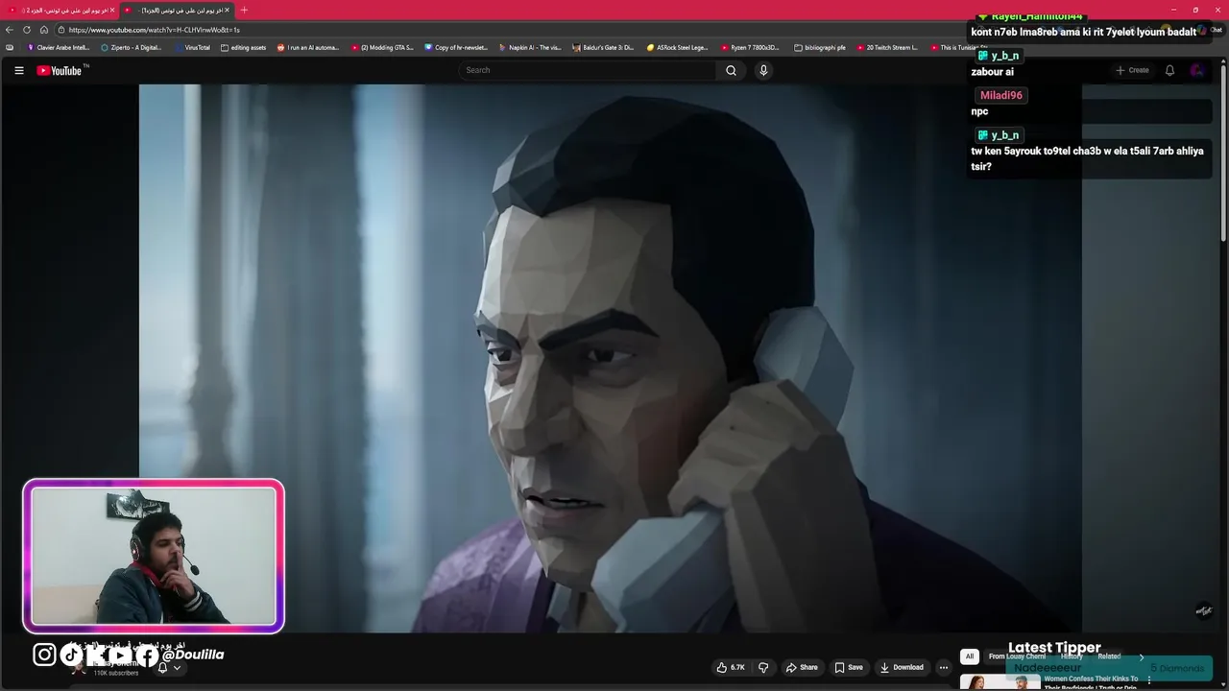1229x691 pixels.
Task: Focus the YouTube search field
Action: point(588,70)
